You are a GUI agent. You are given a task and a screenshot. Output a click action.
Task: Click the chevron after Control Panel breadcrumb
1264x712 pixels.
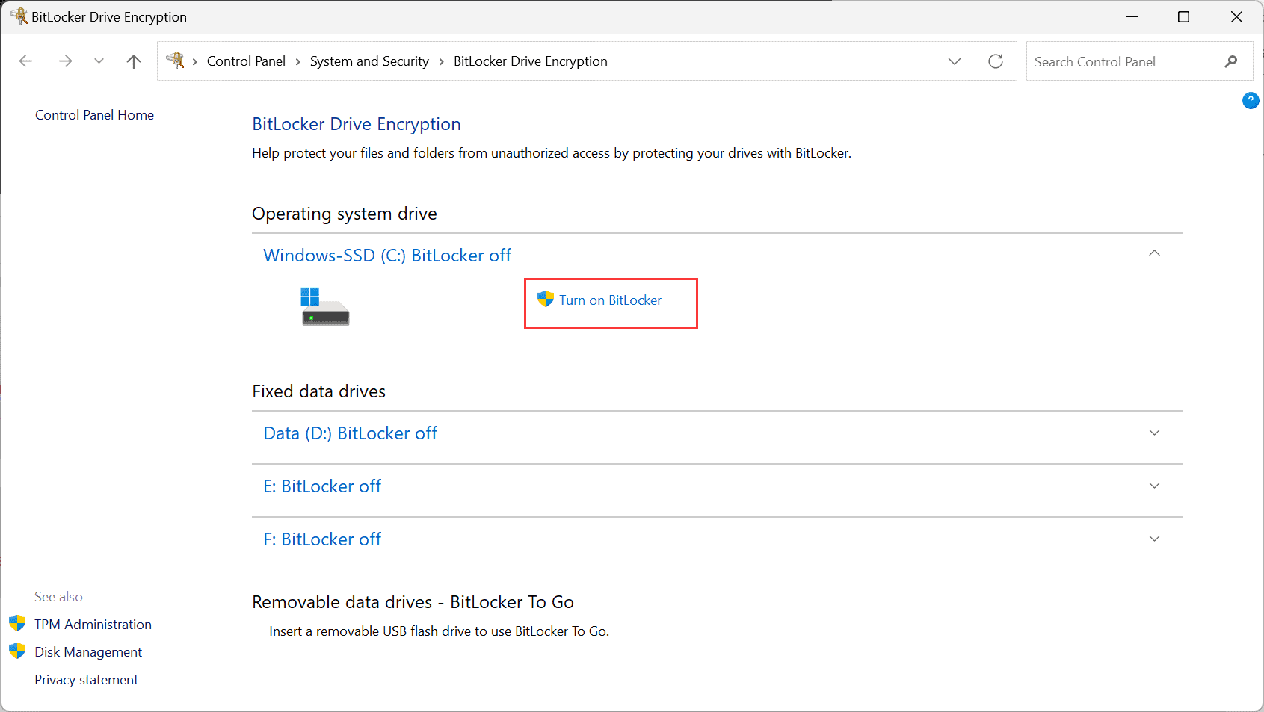(x=297, y=61)
